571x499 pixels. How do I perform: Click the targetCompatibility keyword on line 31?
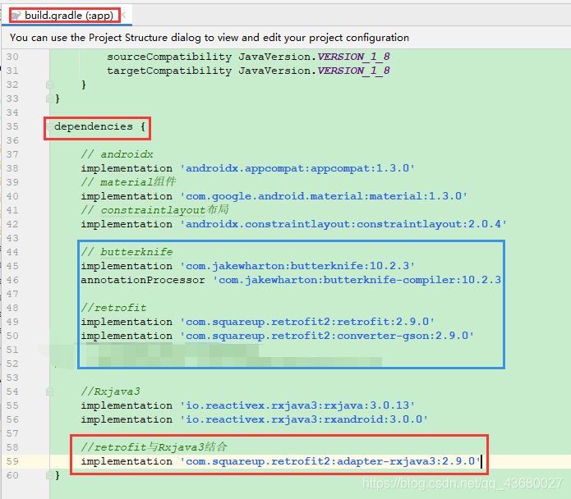pyautogui.click(x=169, y=71)
